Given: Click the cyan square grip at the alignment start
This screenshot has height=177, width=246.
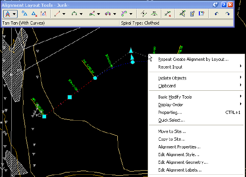Looking at the screenshot, I should coord(44,117).
